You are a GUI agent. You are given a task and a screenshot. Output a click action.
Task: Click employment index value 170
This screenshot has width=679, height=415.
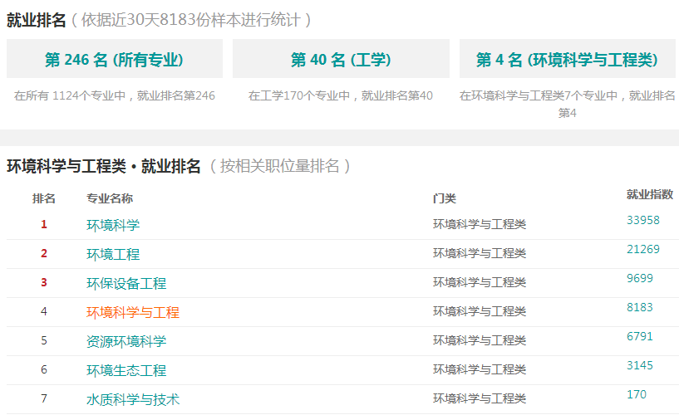[x=636, y=393]
